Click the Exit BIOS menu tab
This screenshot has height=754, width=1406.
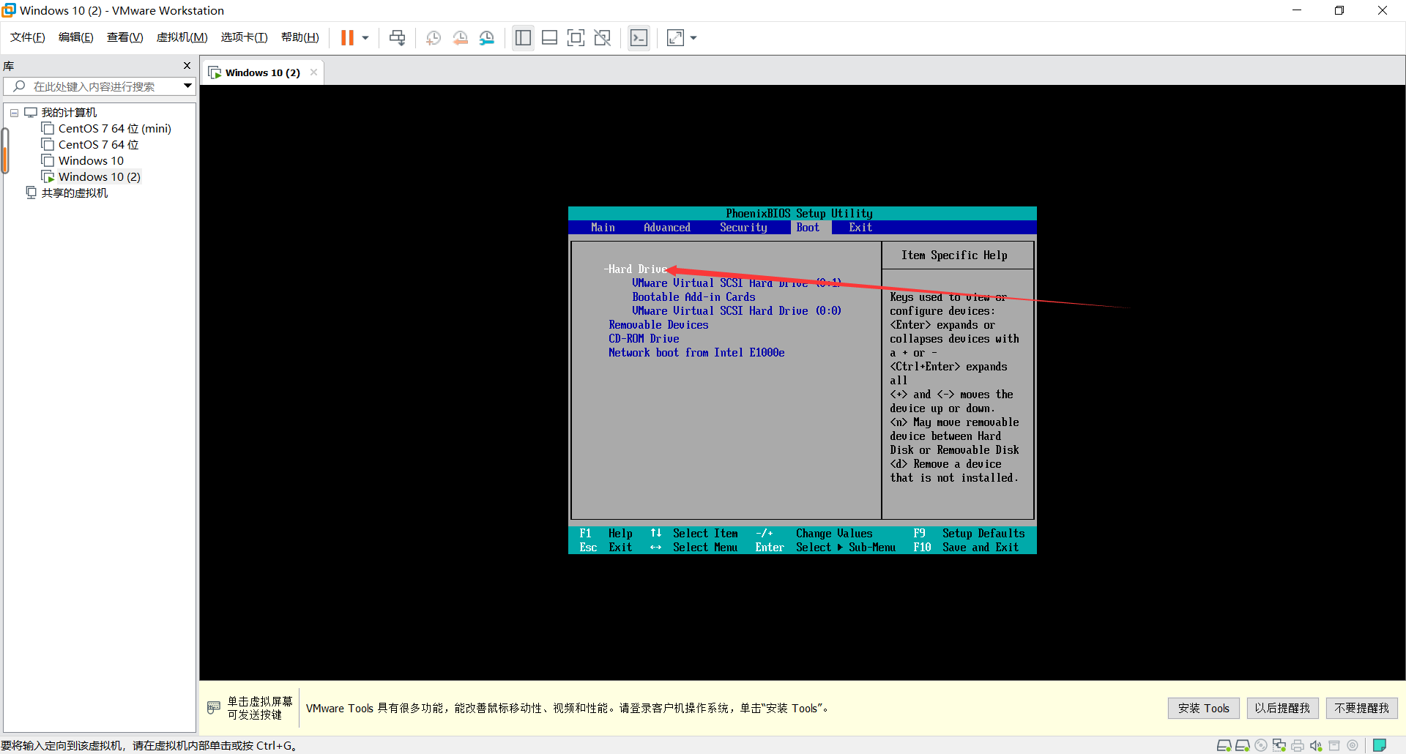(860, 228)
